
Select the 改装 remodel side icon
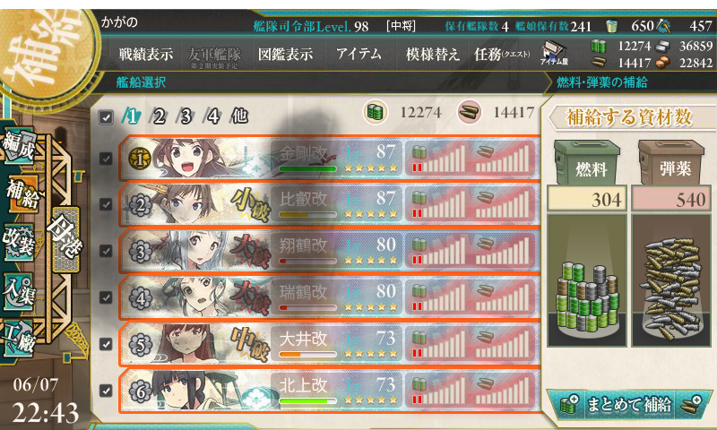[x=19, y=242]
